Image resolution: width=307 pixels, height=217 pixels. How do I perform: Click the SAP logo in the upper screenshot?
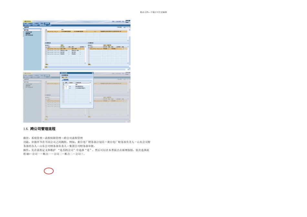coord(128,21)
